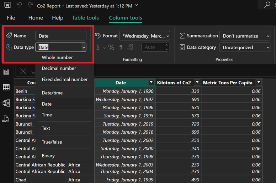The width and height of the screenshot is (276, 183).
Task: Click the Save icon in title bar
Action: (x=7, y=5)
